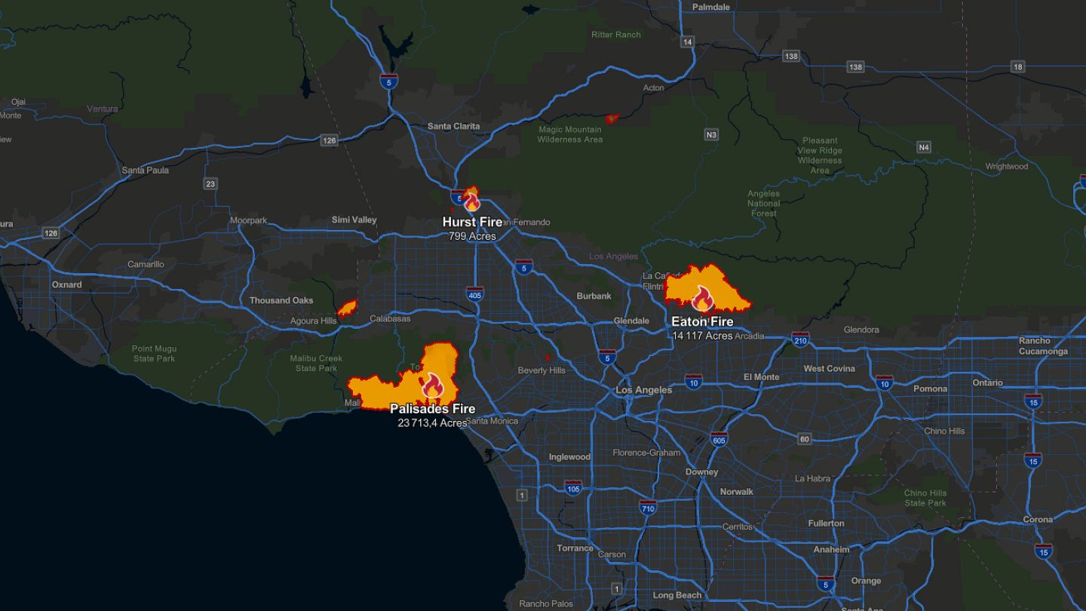The width and height of the screenshot is (1086, 611).
Task: Select the small red fire area near Magic Mountain
Action: click(612, 118)
